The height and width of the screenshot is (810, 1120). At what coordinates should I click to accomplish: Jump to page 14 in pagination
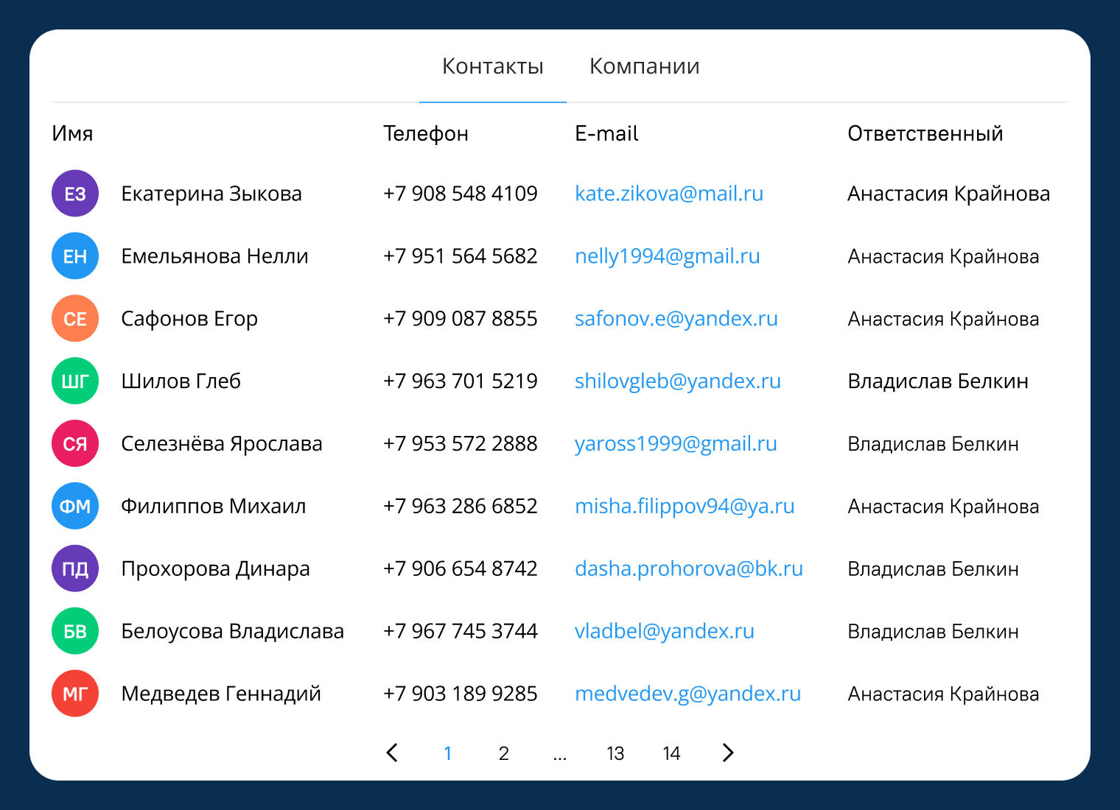point(671,753)
